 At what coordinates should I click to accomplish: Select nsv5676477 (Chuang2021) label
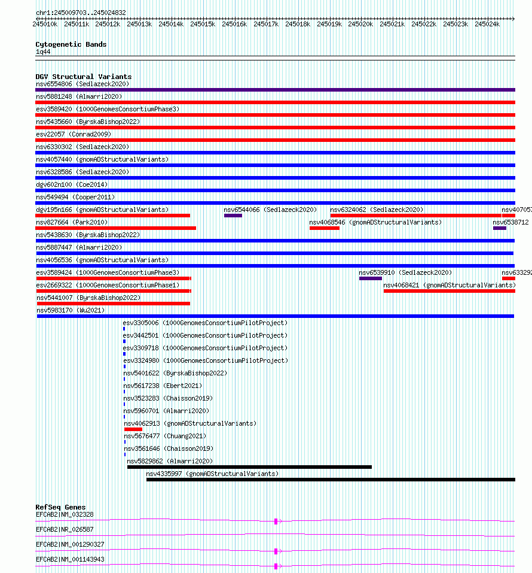point(165,436)
